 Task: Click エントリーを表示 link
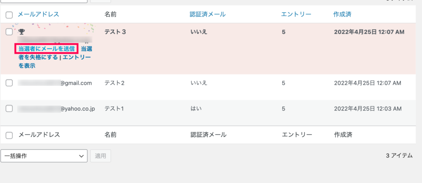55,61
